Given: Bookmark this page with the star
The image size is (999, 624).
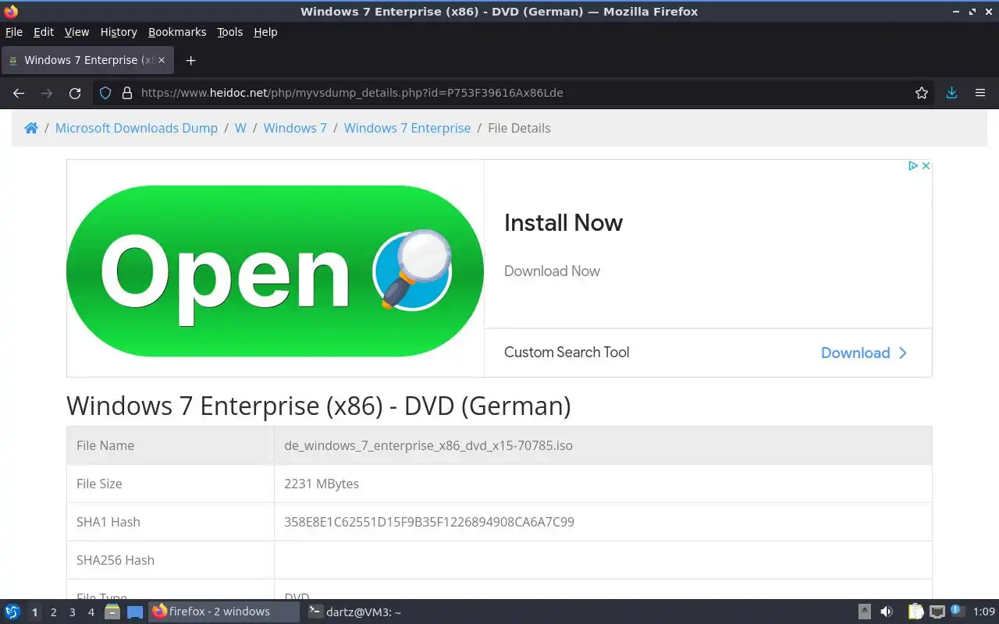Looking at the screenshot, I should (922, 93).
